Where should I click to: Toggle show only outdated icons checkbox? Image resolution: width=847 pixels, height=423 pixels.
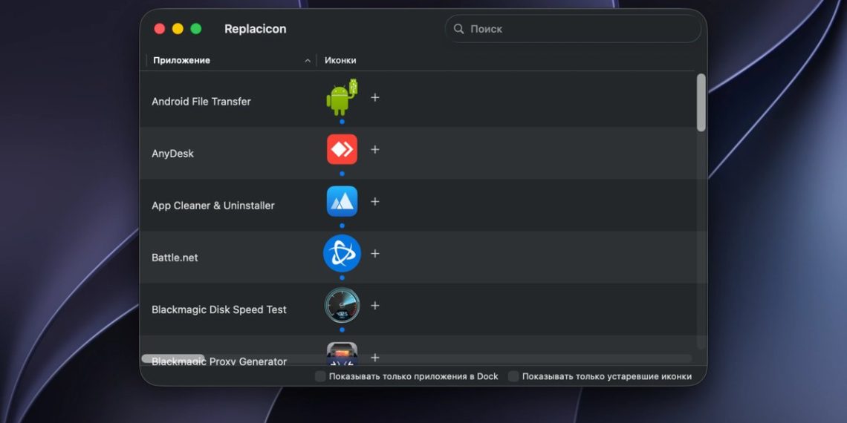513,376
